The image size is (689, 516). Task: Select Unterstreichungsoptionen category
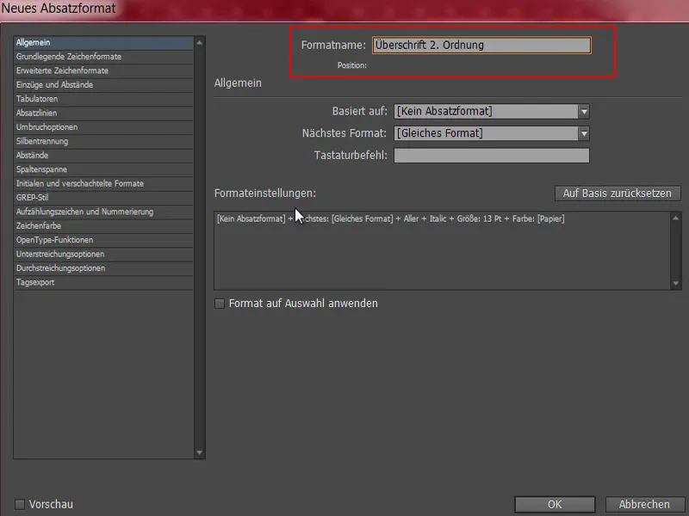(103, 254)
